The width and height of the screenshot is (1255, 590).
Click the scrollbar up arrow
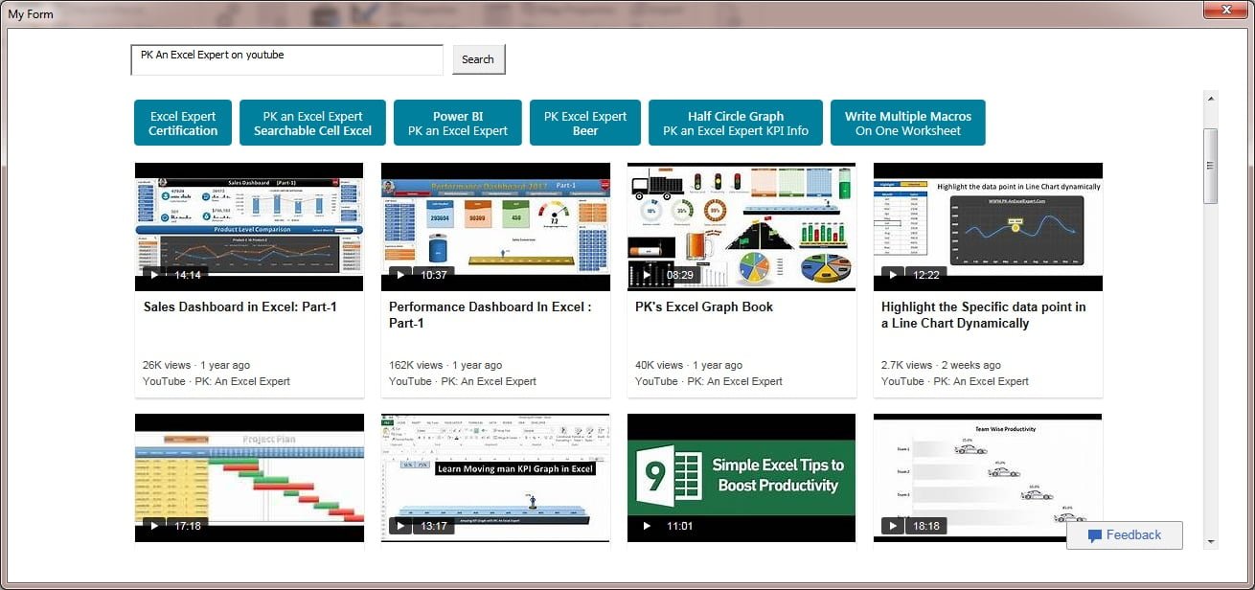1211,99
